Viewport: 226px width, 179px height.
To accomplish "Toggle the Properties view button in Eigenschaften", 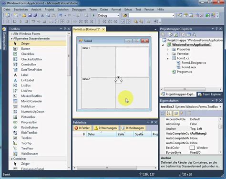I will pos(176,113).
